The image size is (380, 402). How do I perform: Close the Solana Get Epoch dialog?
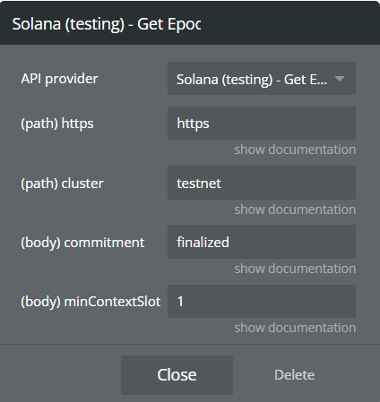(177, 375)
